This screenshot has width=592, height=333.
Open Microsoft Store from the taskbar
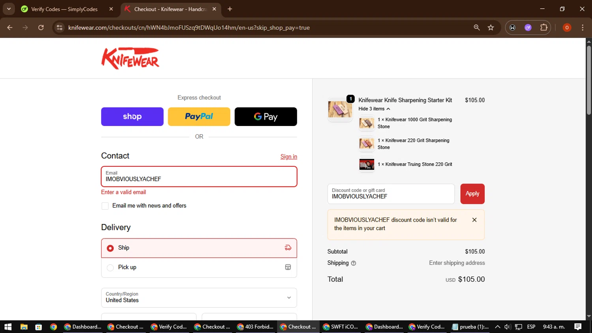coord(38,327)
